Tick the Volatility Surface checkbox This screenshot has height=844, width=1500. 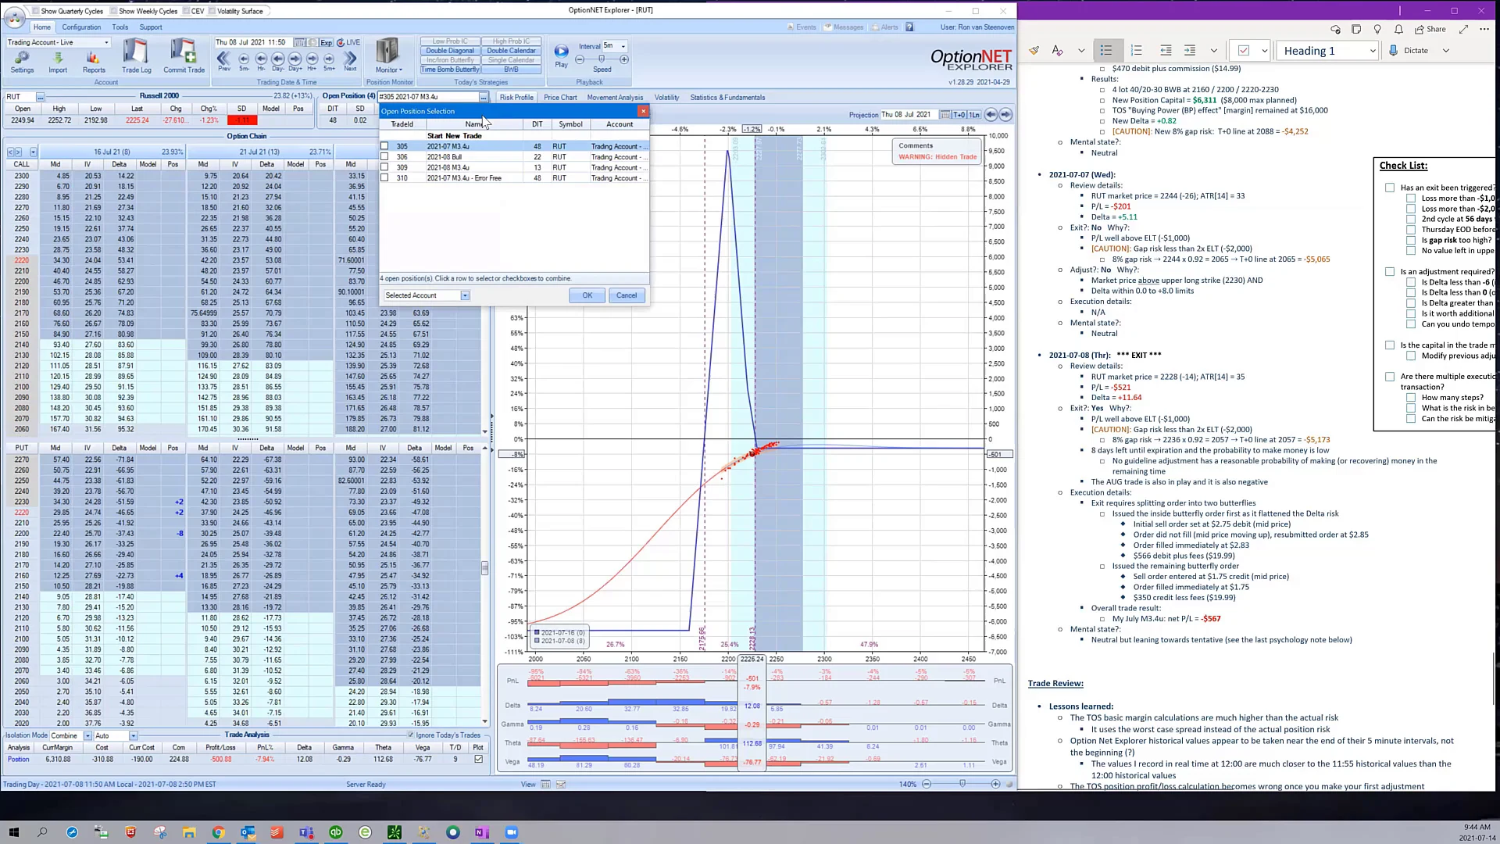[212, 11]
